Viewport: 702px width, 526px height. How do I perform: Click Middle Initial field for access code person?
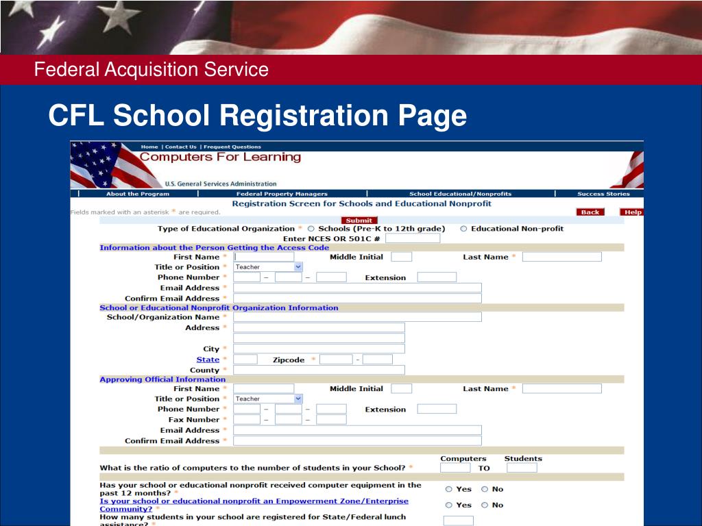(401, 257)
